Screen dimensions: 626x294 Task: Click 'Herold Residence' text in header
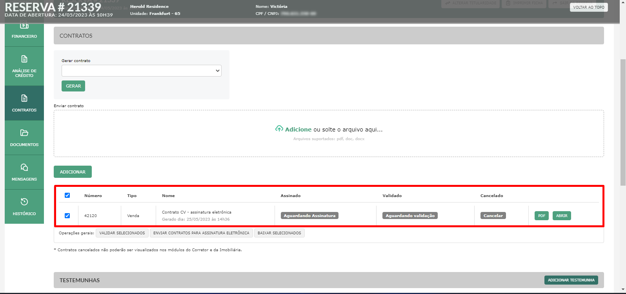pos(149,6)
